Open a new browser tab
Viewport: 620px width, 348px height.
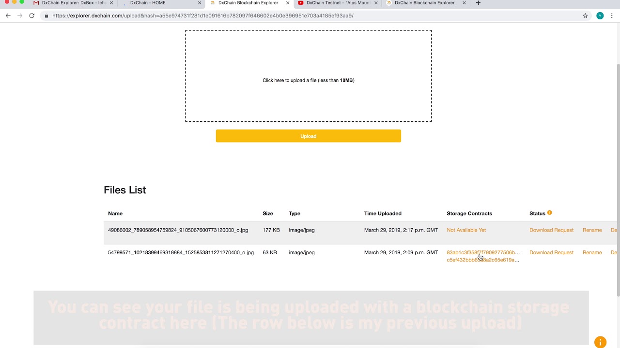click(478, 3)
